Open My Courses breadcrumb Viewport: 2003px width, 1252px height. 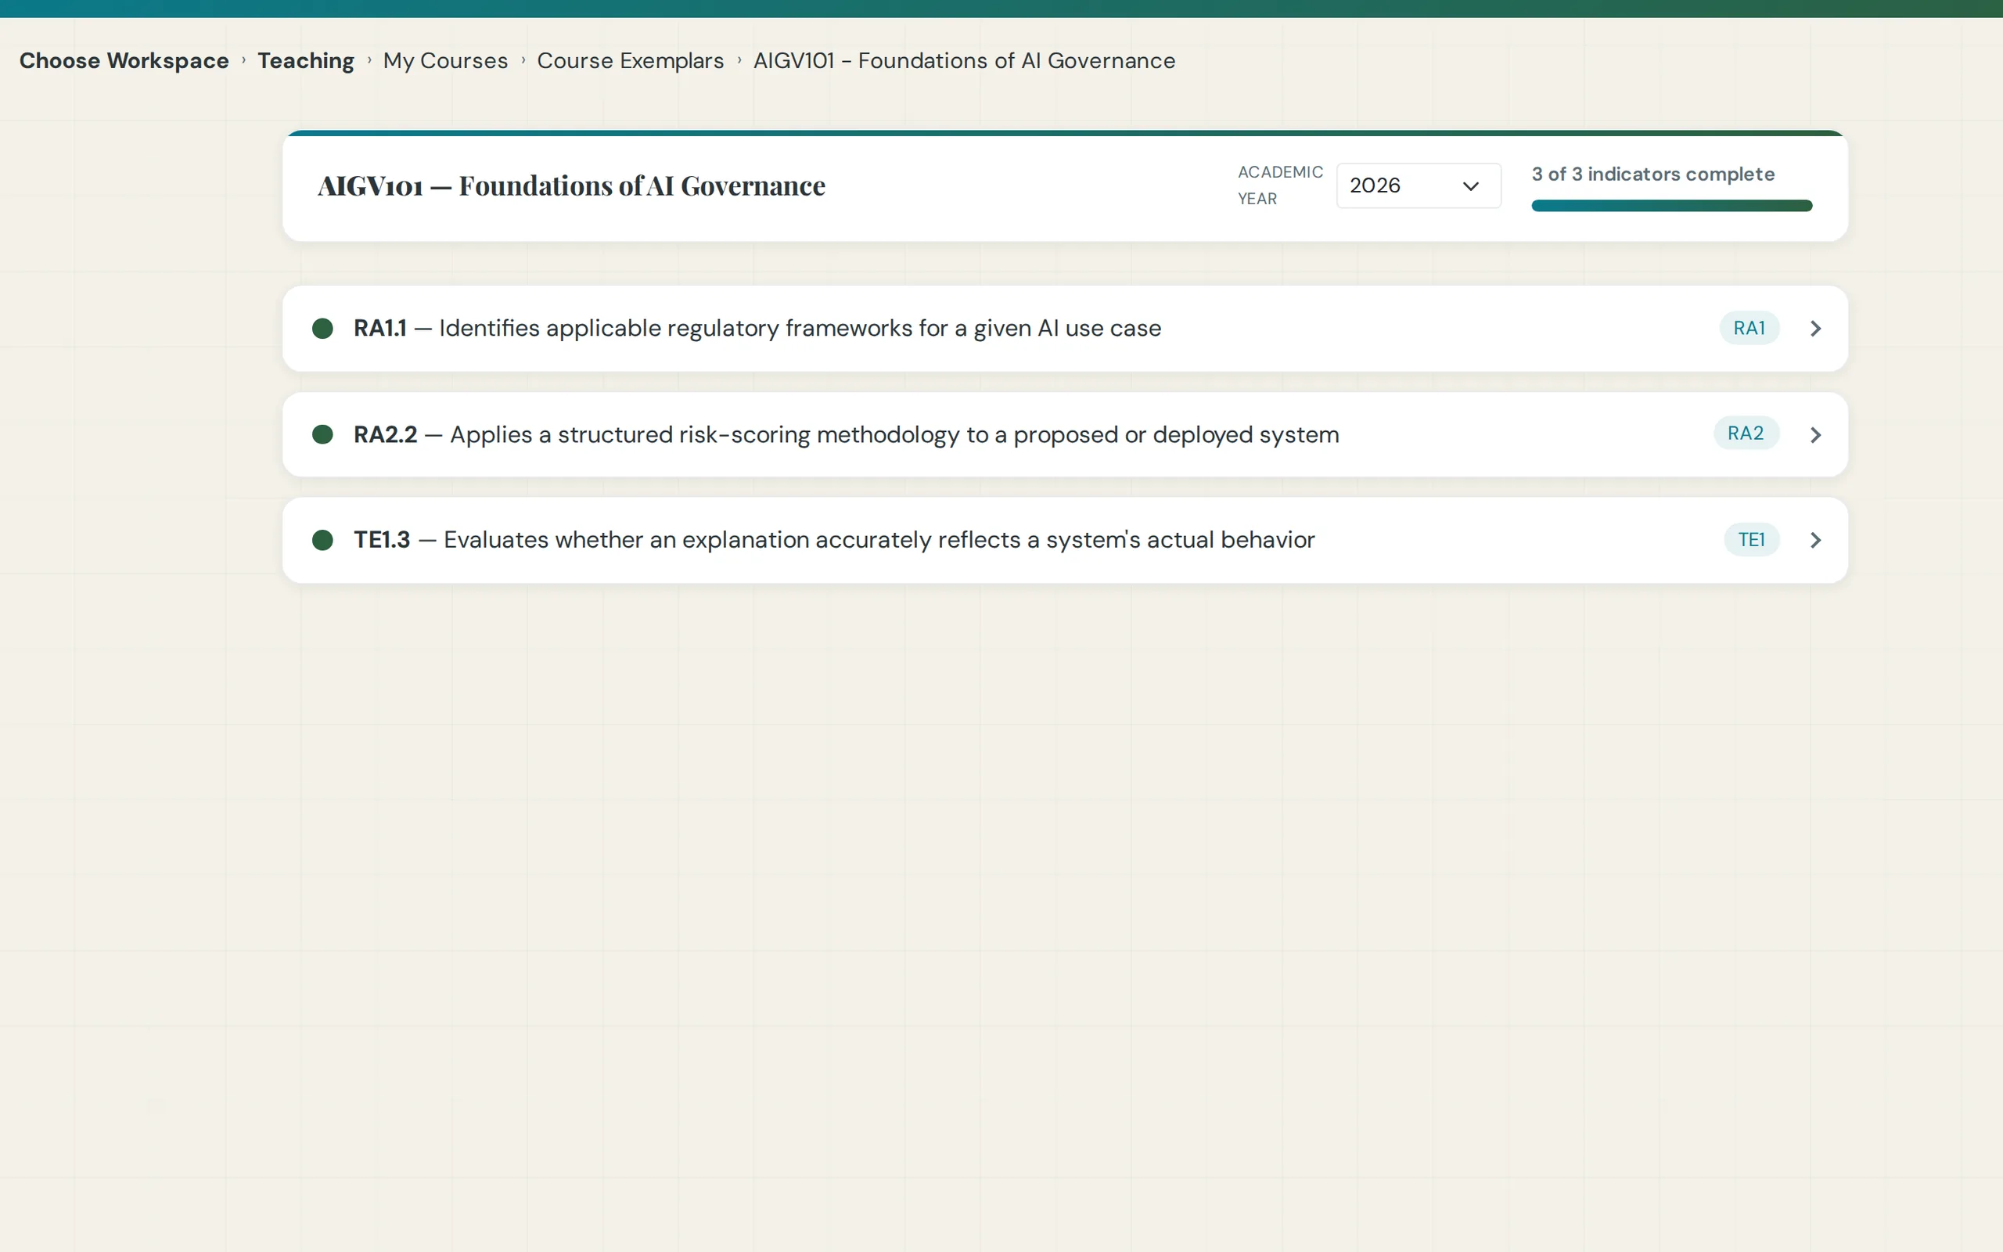(x=445, y=60)
